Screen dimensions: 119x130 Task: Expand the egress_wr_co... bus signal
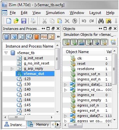[x=66, y=121]
